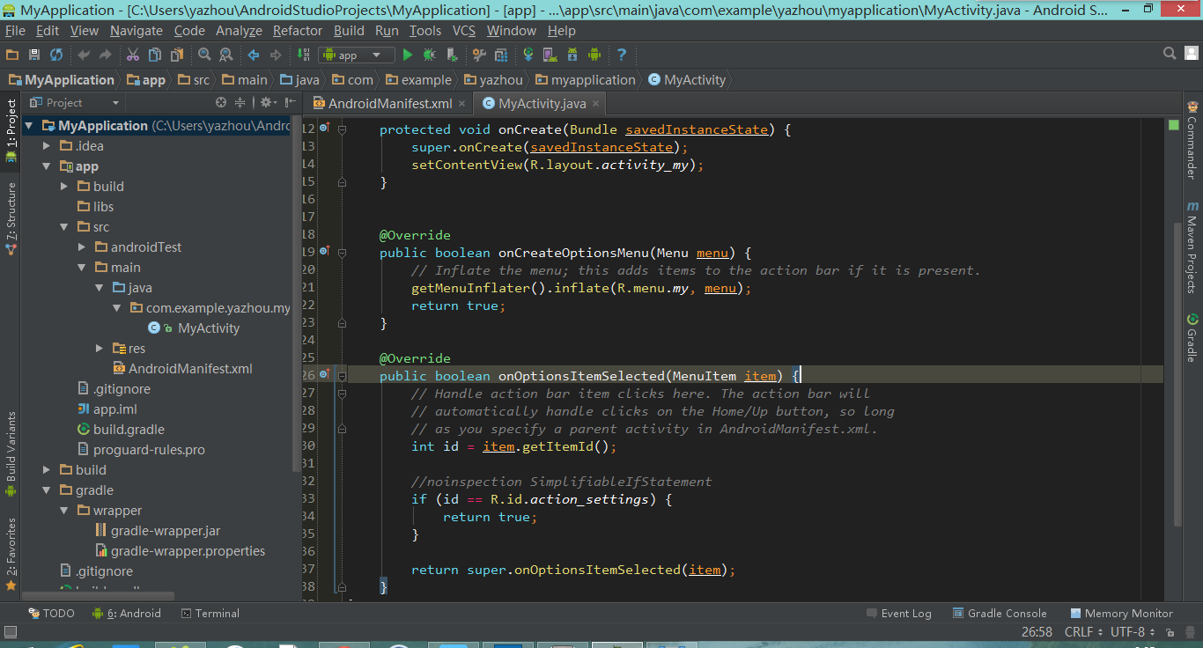The width and height of the screenshot is (1203, 648).
Task: Fold the onCreateOptionsMenu method in gutter
Action: point(342,253)
